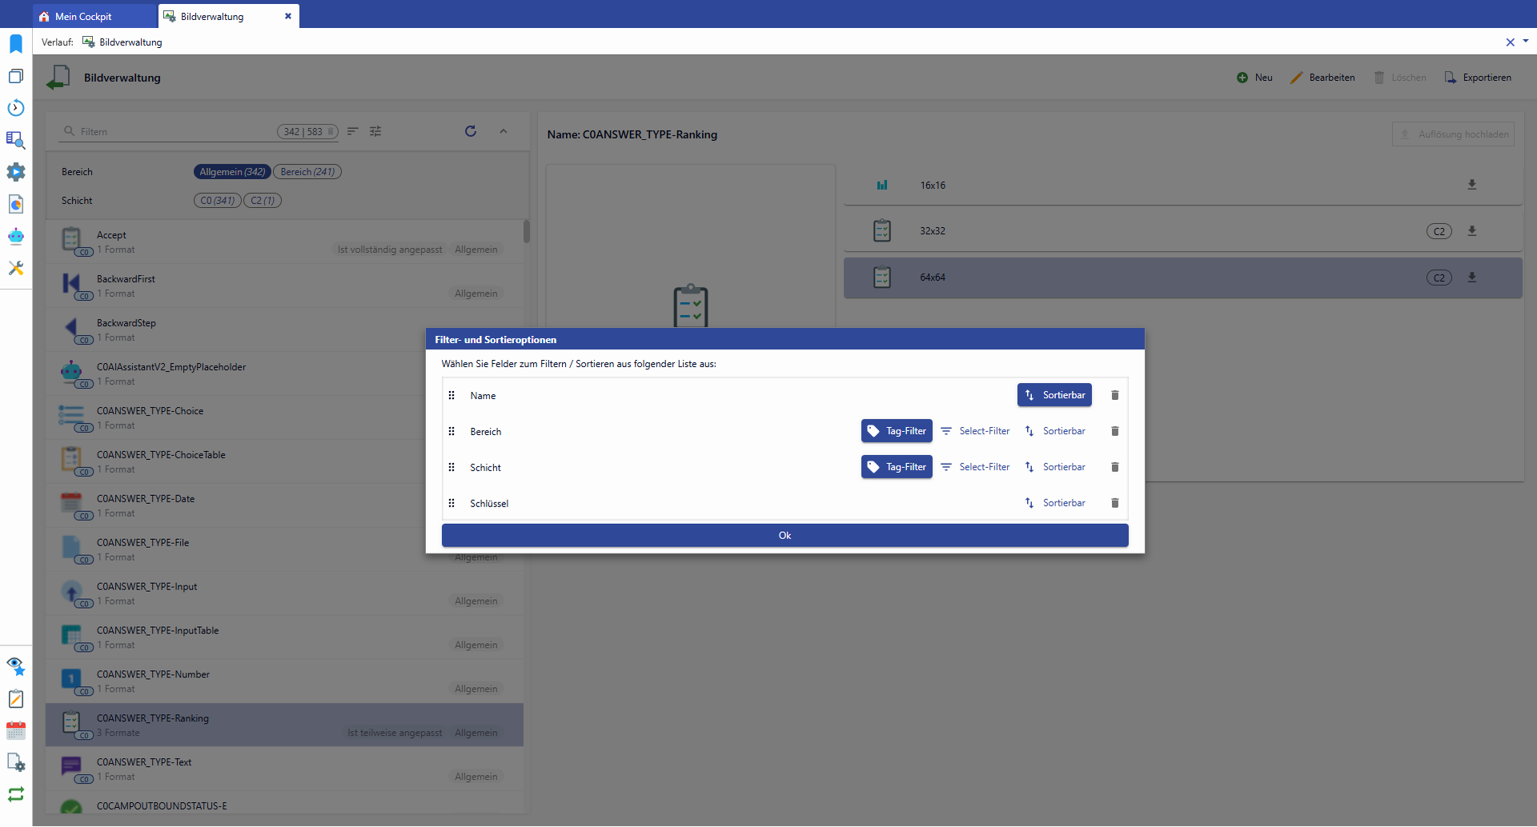Select the 32x32 resolution row
Viewport: 1537px width, 827px height.
1183,231
